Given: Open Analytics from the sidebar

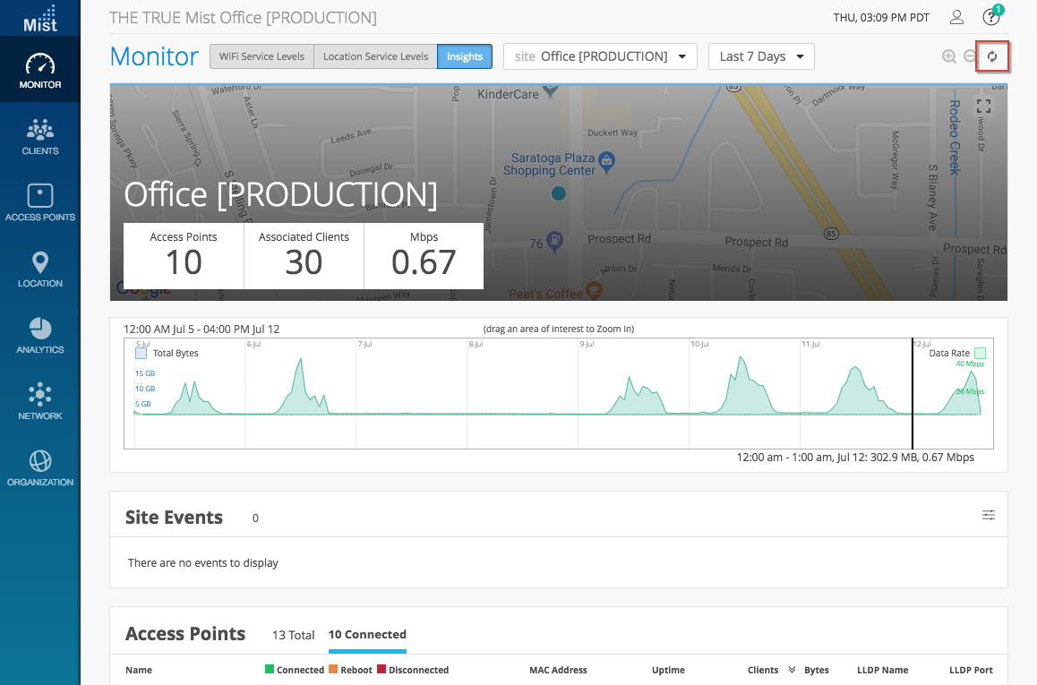Looking at the screenshot, I should [x=40, y=335].
